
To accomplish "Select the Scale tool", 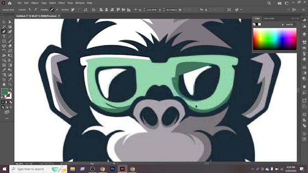I will point(10,51).
